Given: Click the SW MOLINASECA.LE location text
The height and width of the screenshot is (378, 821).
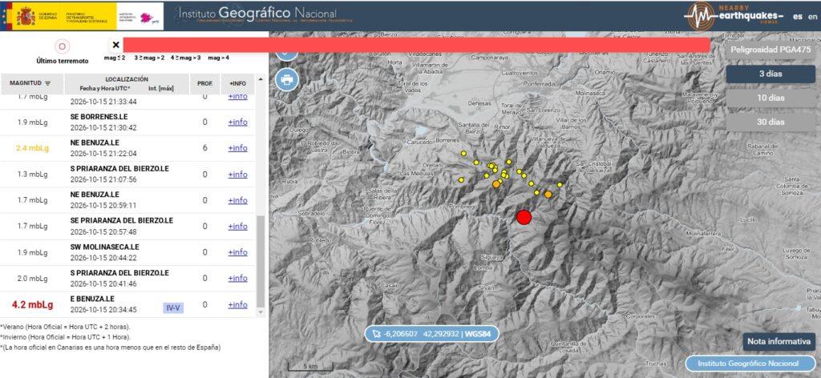Looking at the screenshot, I should pos(105,247).
